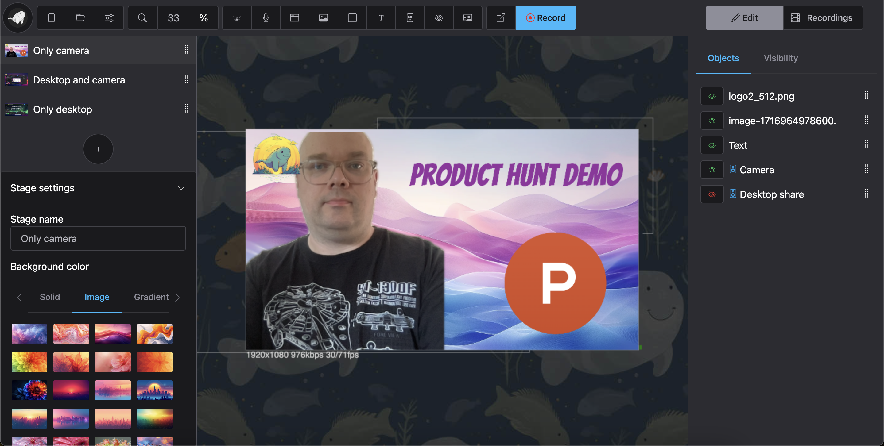Screen dimensions: 884x446
Task: Click the crossed-out eye toolbar icon
Action: [x=439, y=18]
